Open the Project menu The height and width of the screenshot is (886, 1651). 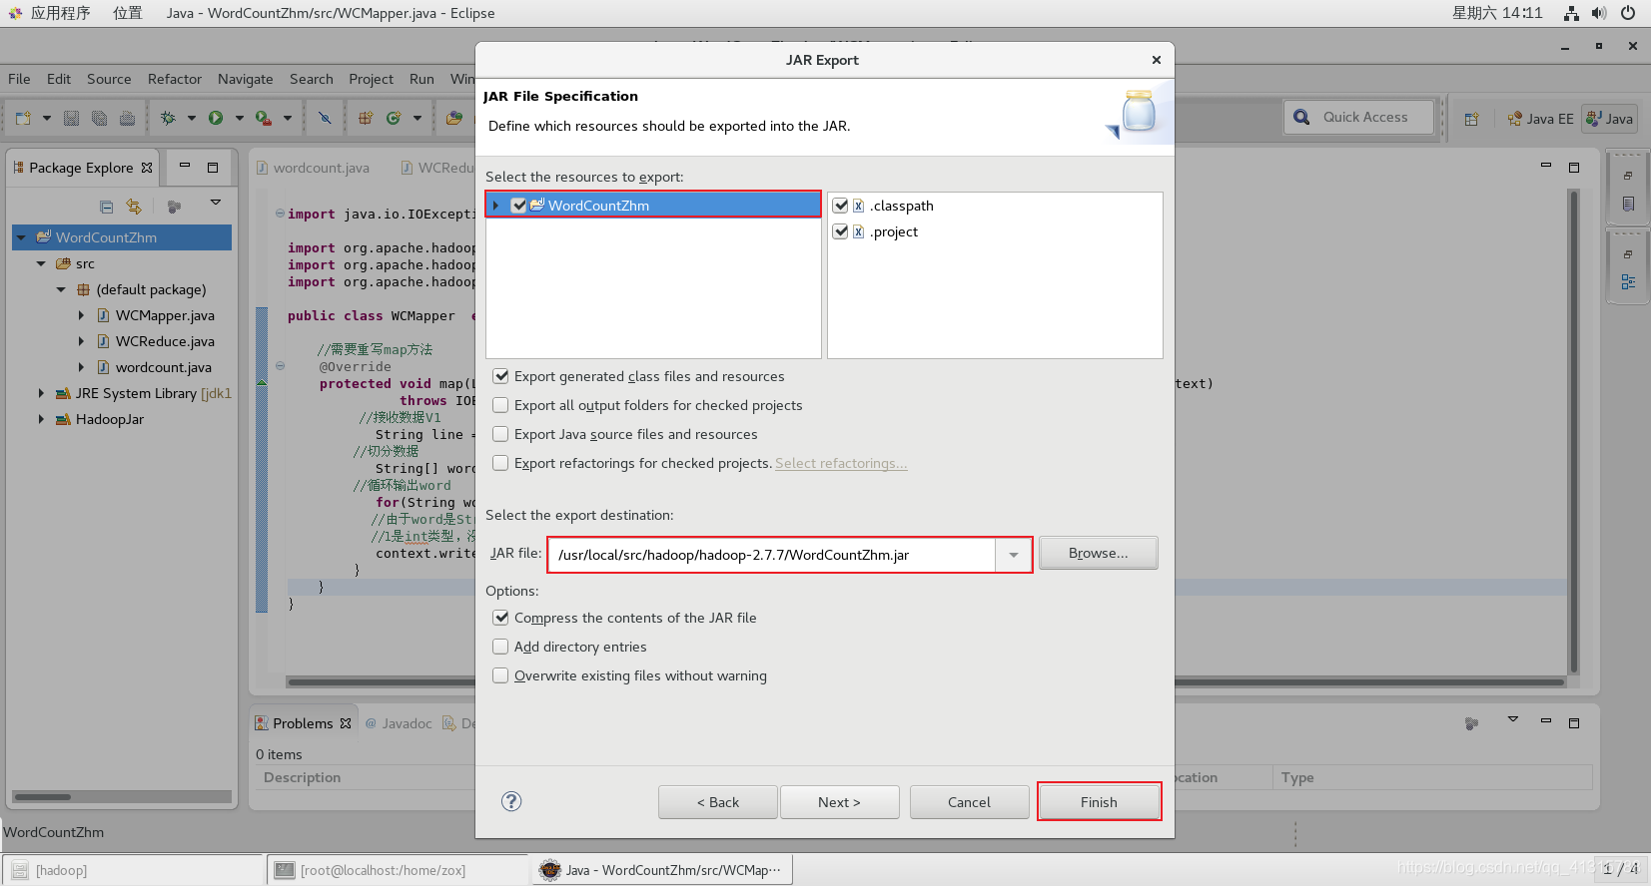click(x=372, y=79)
